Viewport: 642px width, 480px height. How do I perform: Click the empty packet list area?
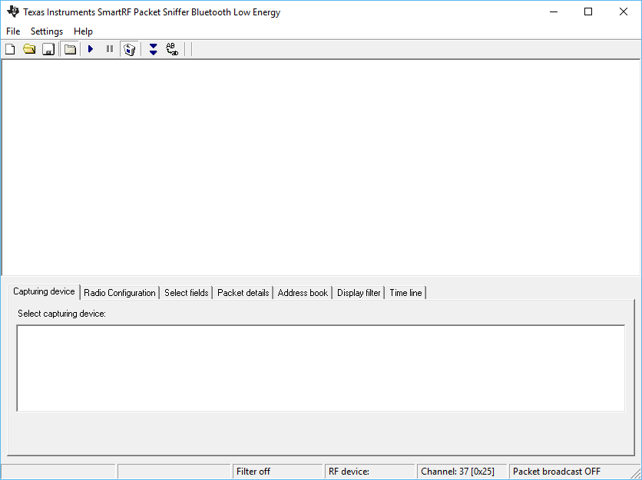321,168
